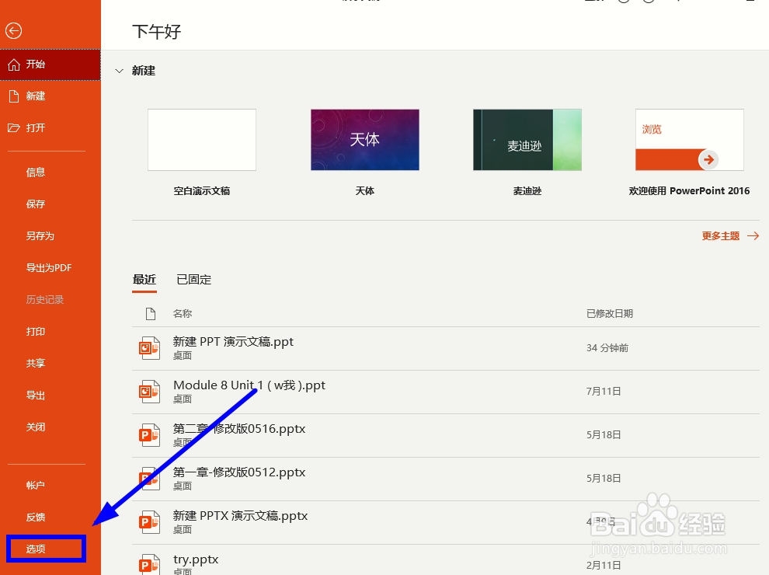Open file 第二章-修改版0516.pptx

click(446, 435)
